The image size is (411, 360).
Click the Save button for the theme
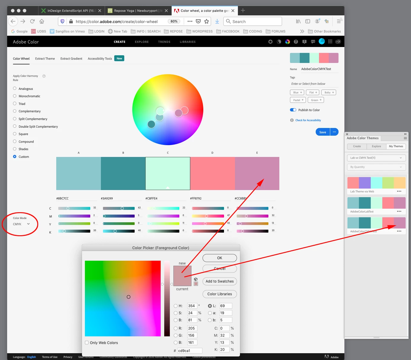pos(323,132)
